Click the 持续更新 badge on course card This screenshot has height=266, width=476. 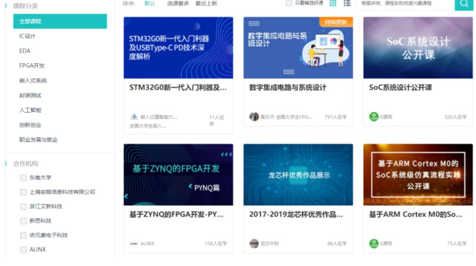336,22
